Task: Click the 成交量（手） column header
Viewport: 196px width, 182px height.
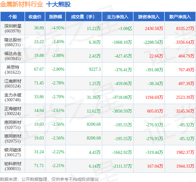Action: coord(84,17)
